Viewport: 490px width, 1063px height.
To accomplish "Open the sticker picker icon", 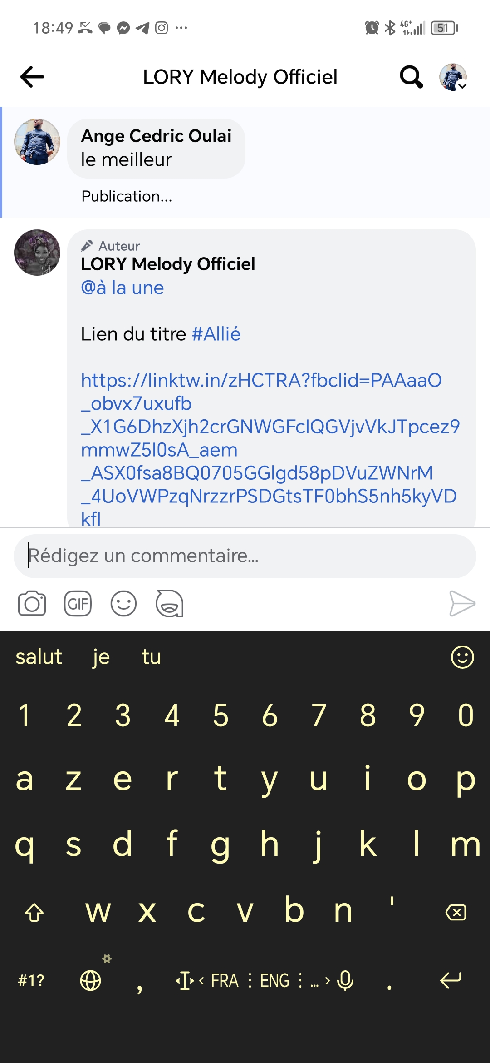I will (x=169, y=604).
